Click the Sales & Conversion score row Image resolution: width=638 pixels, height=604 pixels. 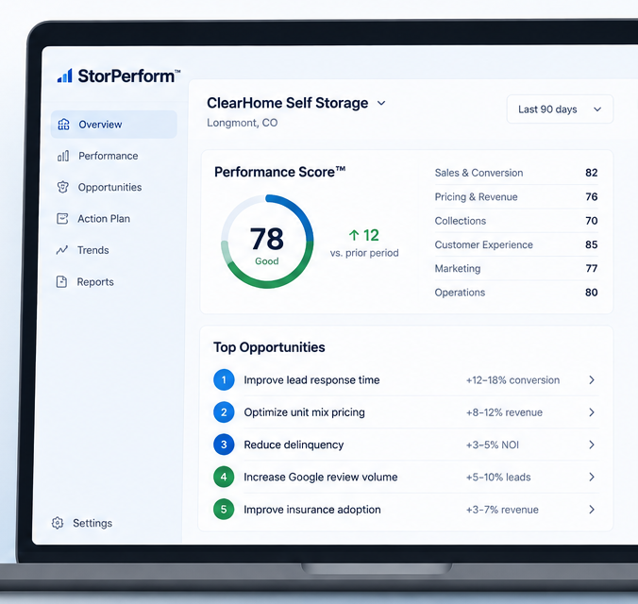click(516, 173)
